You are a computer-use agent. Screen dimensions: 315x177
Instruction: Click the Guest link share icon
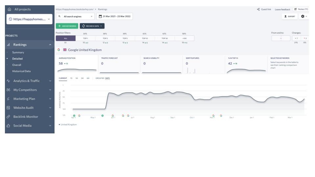(258, 9)
